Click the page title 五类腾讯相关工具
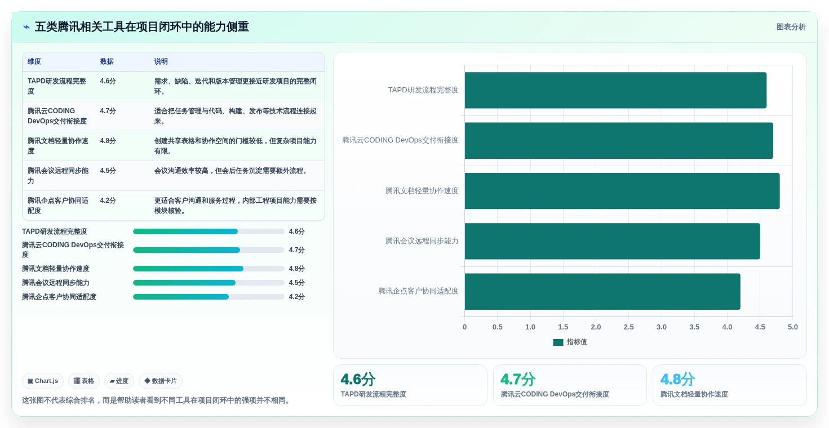This screenshot has height=428, width=829. 141,26
